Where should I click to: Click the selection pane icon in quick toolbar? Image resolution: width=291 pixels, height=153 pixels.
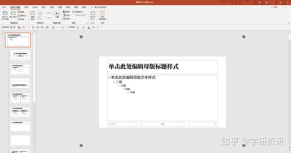(x=53, y=27)
